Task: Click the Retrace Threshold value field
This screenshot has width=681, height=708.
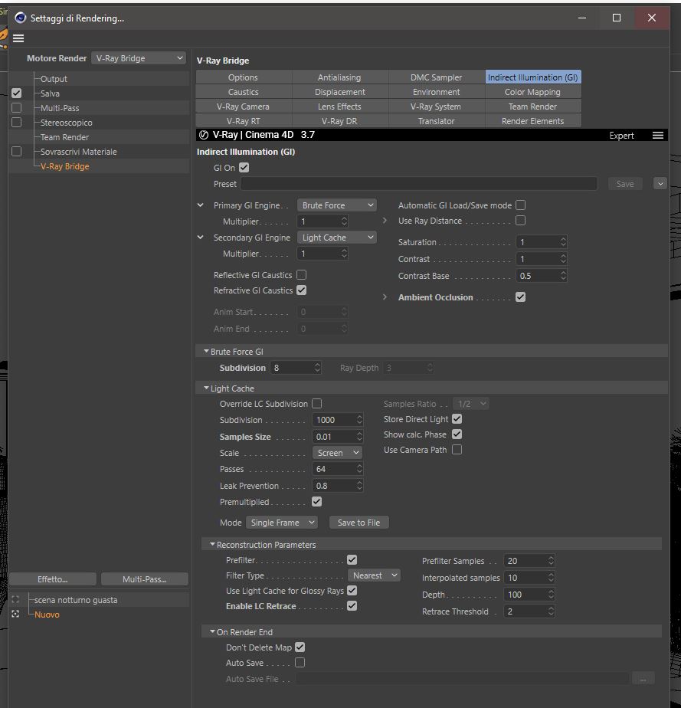Action: (x=525, y=611)
